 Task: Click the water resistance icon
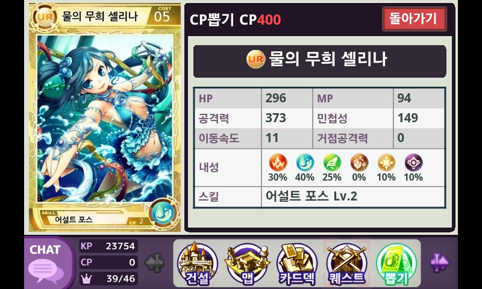(305, 163)
